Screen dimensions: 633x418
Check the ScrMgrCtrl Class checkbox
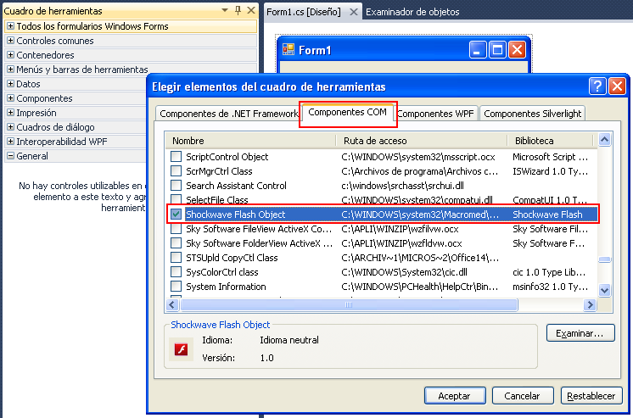[176, 171]
